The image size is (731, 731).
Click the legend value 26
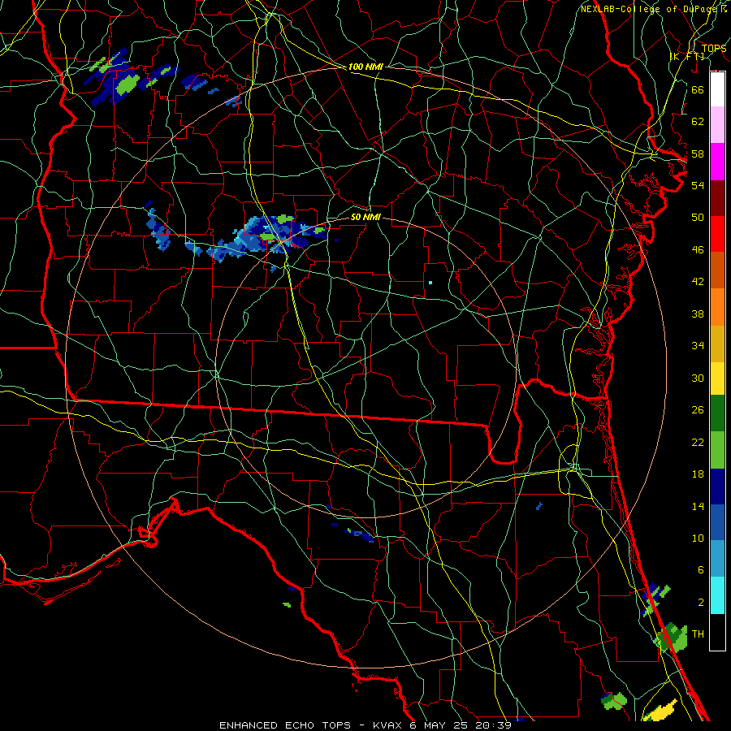(x=698, y=410)
